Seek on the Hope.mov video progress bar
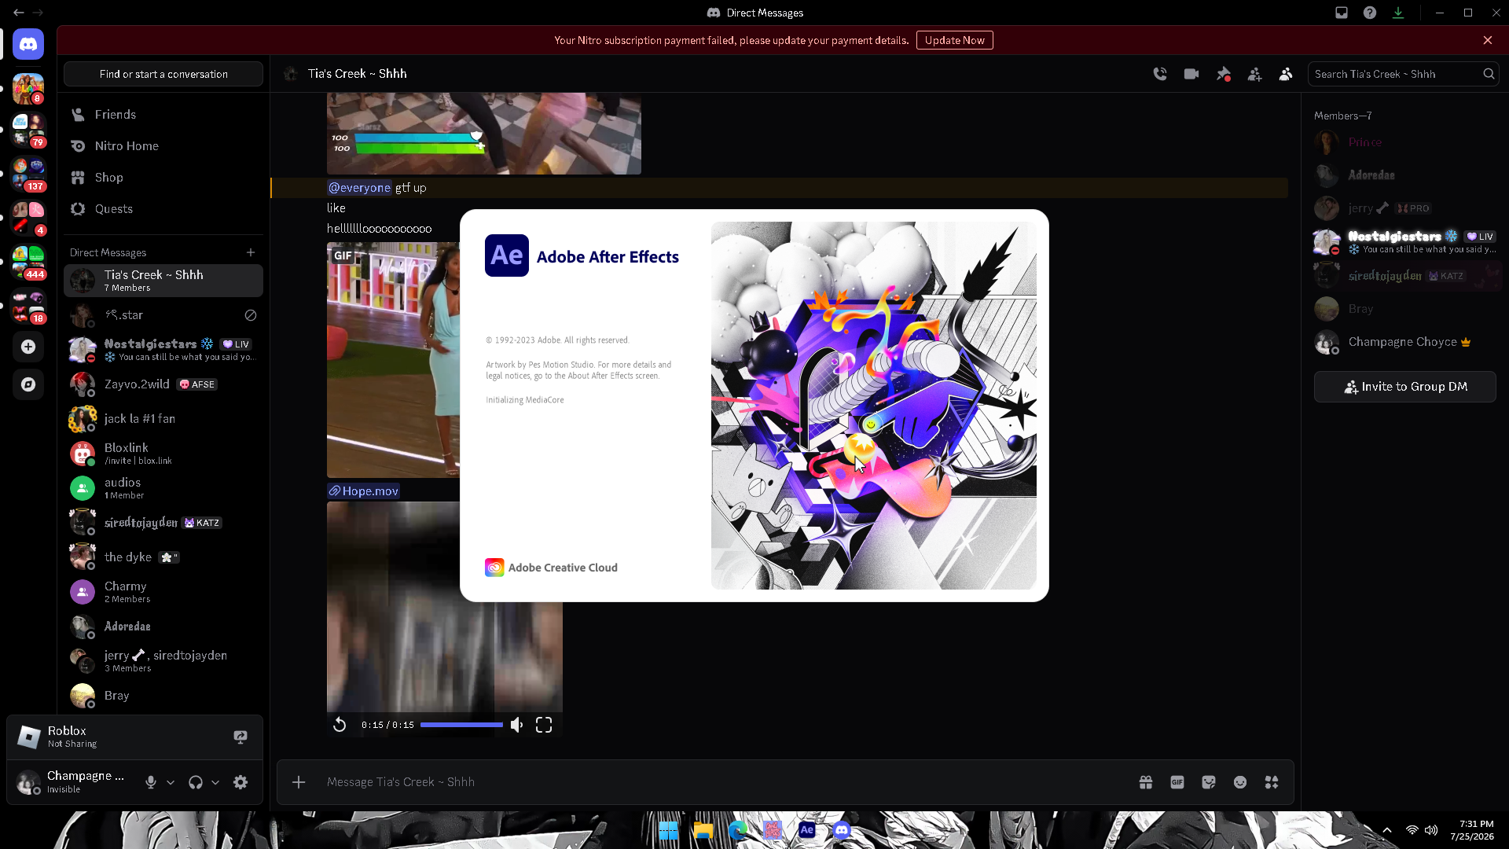The height and width of the screenshot is (849, 1509). point(461,725)
